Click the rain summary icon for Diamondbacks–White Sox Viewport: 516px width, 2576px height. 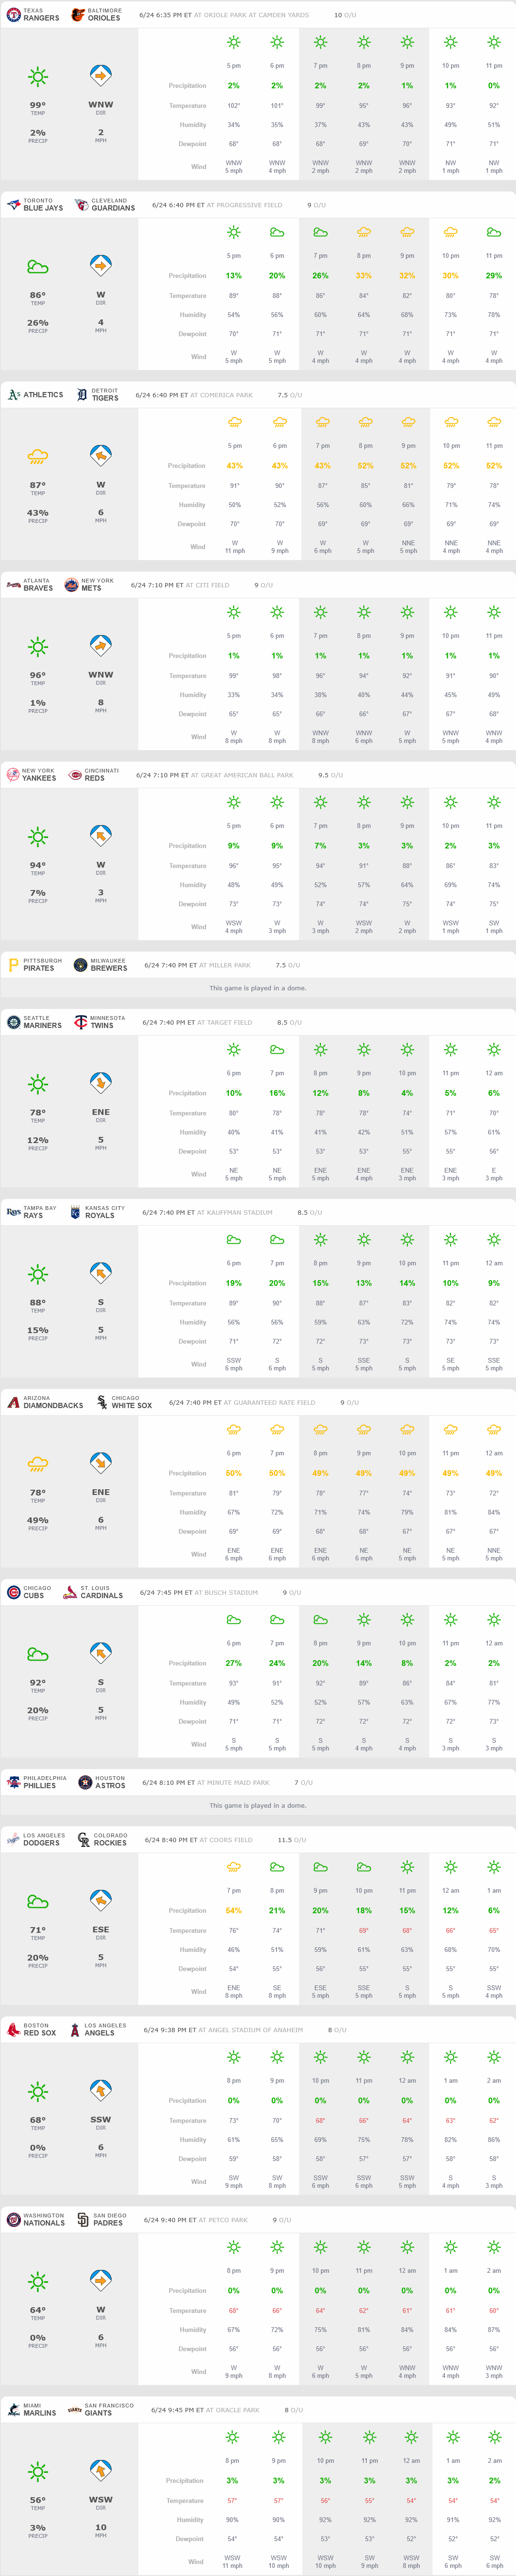(x=38, y=1464)
